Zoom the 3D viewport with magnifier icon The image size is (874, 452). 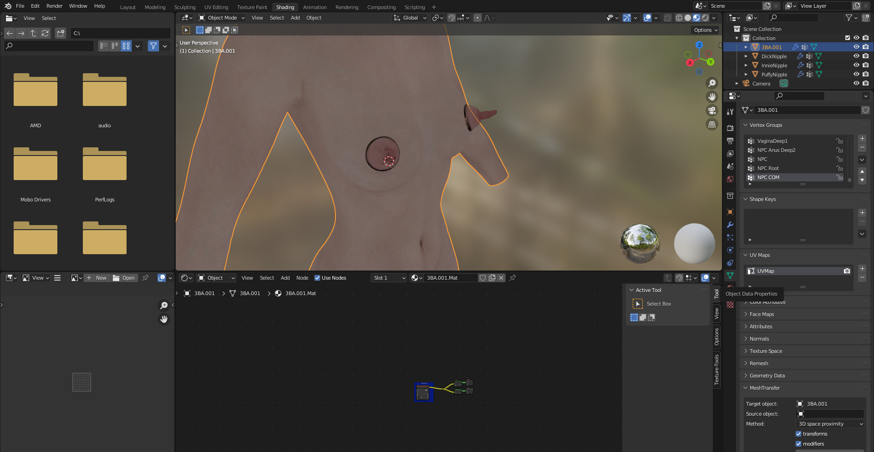[712, 83]
